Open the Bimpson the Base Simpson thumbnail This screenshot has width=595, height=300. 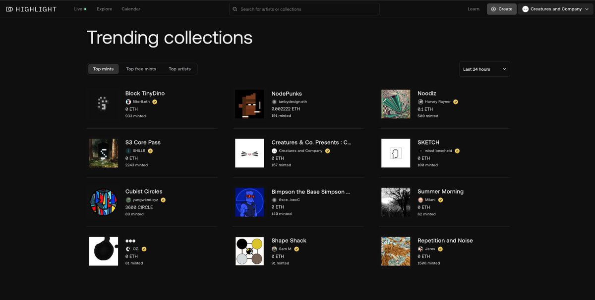[x=249, y=202]
